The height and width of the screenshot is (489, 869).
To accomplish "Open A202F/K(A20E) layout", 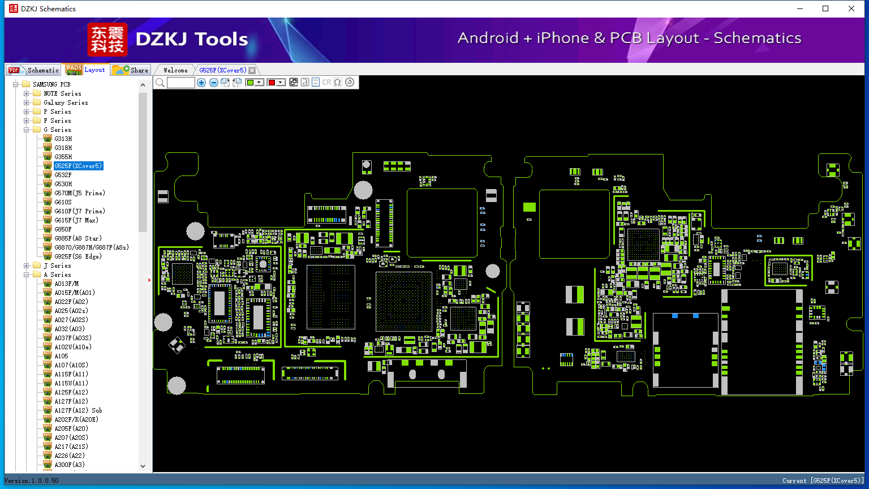I will [76, 419].
